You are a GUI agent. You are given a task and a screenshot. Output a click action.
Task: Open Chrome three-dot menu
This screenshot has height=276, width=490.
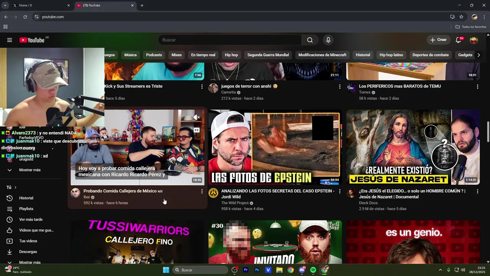pyautogui.click(x=484, y=17)
